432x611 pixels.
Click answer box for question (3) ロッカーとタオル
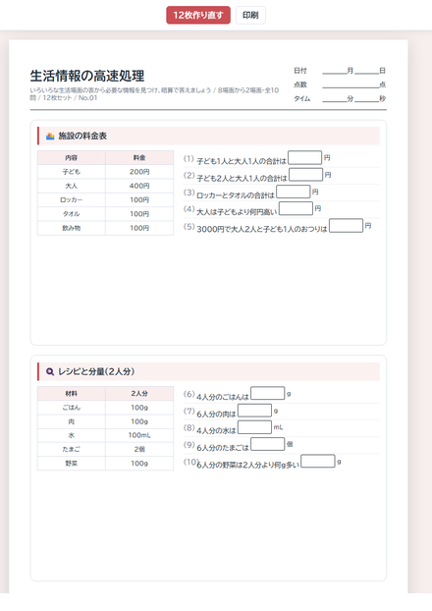tap(293, 192)
